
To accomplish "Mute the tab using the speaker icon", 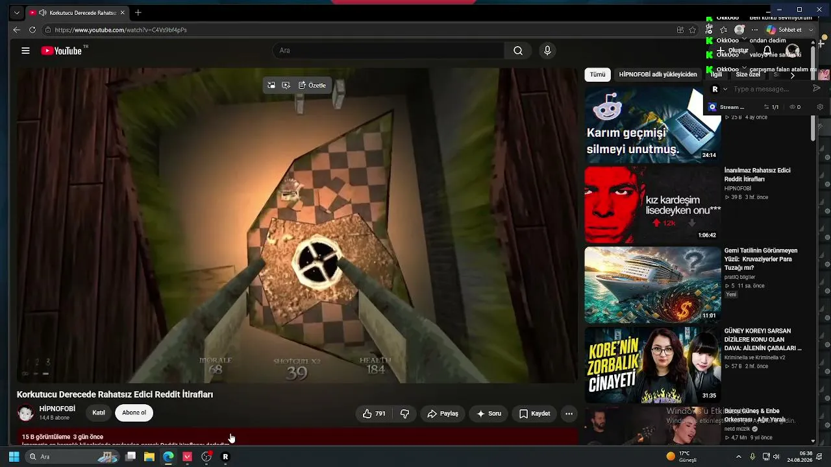I will (42, 12).
